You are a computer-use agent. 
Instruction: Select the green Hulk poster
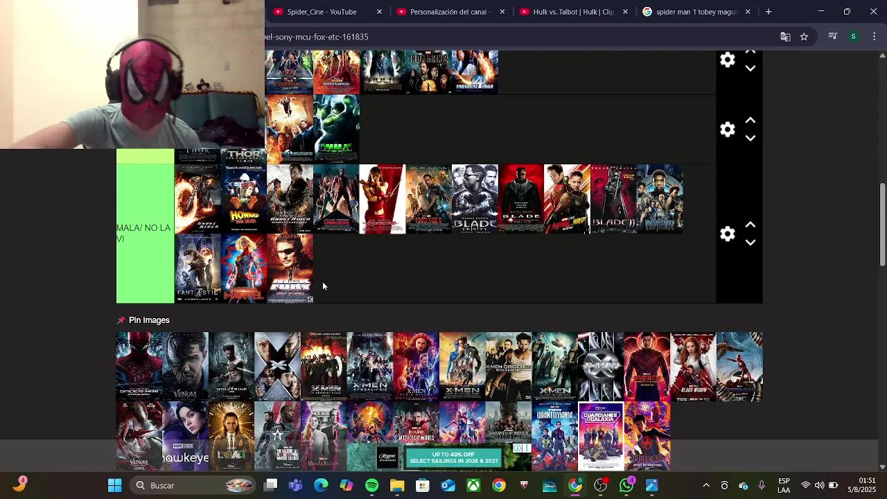click(x=336, y=129)
